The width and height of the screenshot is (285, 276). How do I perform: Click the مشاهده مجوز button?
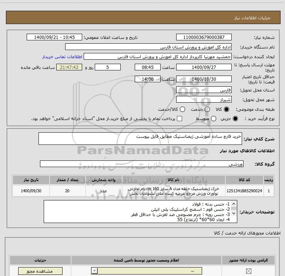coord(40,271)
